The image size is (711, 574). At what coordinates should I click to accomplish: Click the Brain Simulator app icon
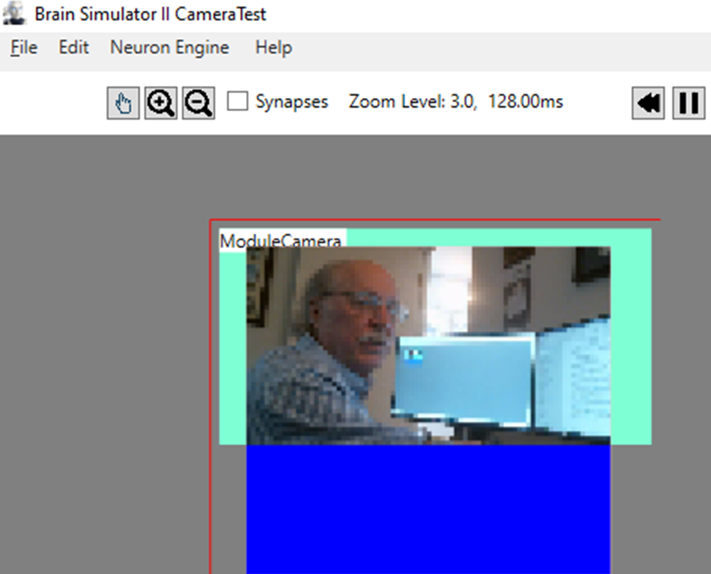click(14, 13)
